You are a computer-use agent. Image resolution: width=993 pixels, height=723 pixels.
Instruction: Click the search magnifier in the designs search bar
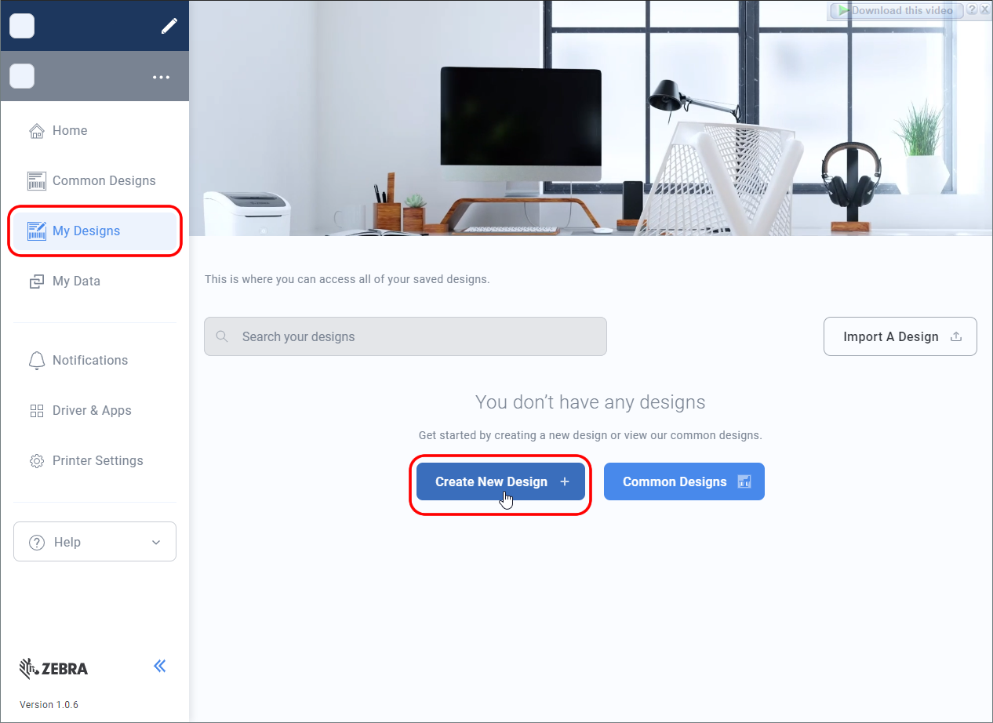pyautogui.click(x=222, y=336)
